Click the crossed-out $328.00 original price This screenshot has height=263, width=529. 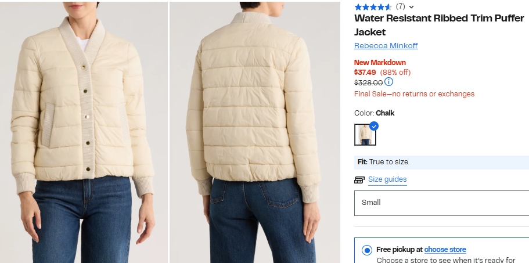368,83
